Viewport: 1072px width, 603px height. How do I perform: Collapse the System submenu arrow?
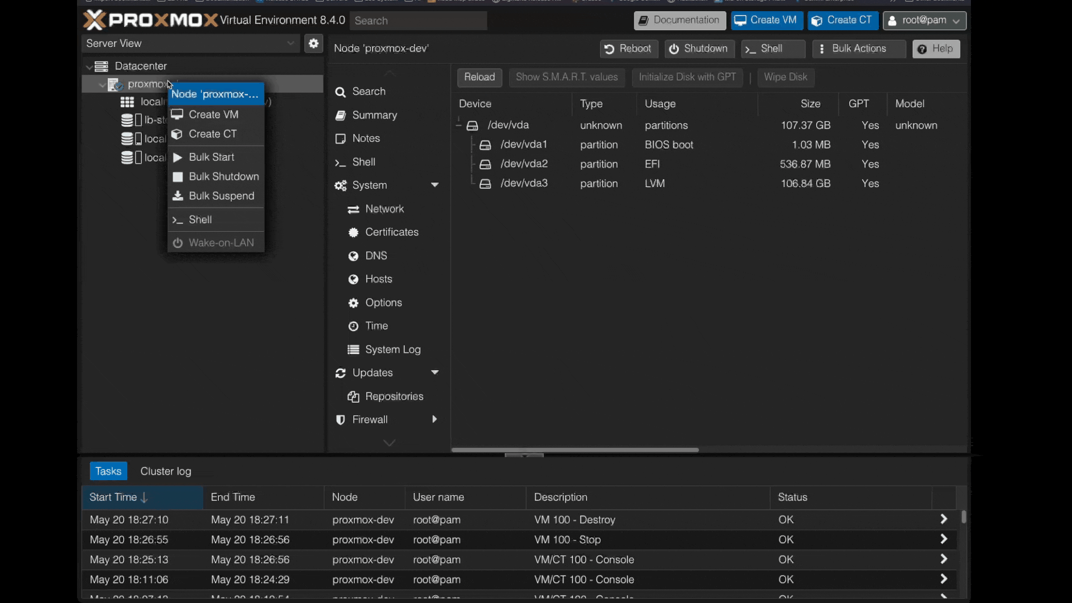(434, 185)
